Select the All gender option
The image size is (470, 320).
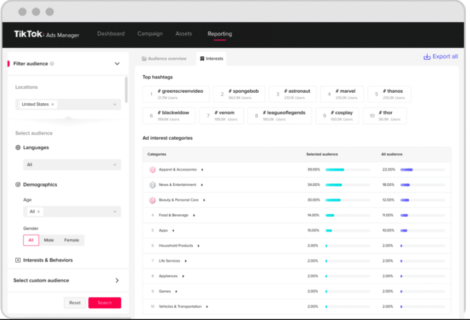tap(31, 240)
